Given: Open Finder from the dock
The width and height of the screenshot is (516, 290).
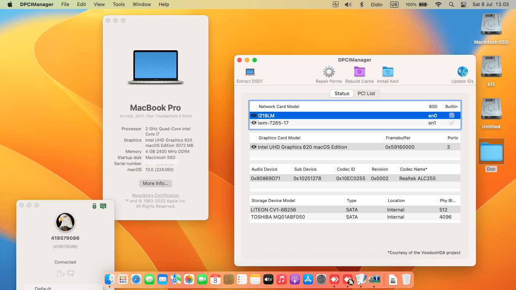Looking at the screenshot, I should [x=110, y=279].
